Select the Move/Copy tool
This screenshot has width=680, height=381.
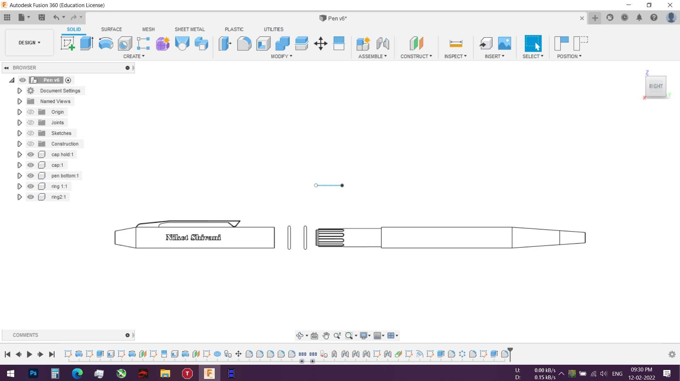(320, 44)
